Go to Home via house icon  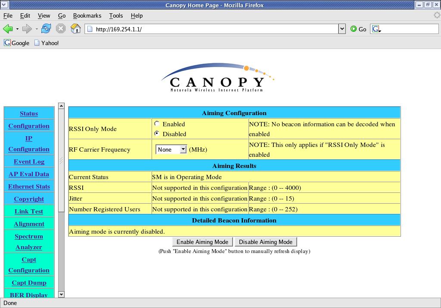76,29
